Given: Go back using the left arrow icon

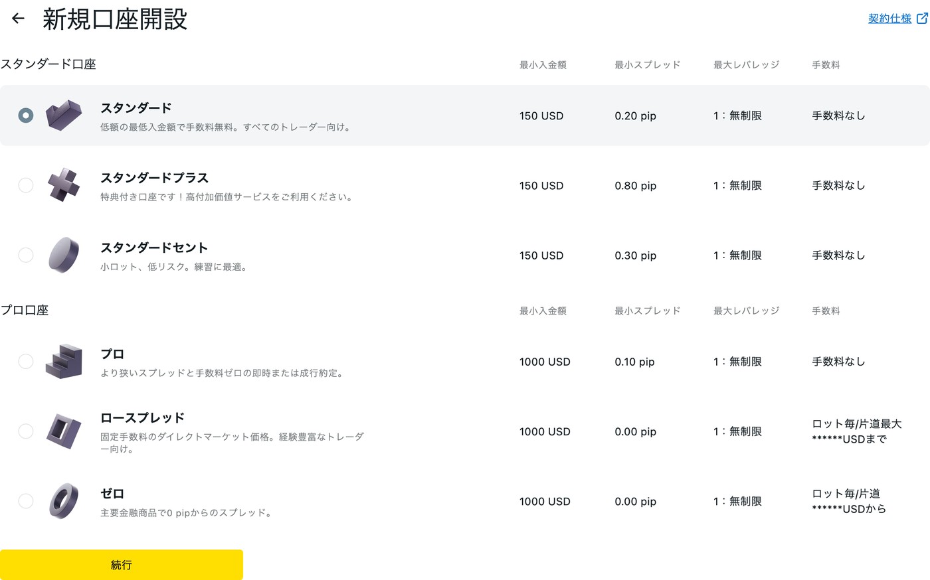Looking at the screenshot, I should (x=18, y=19).
